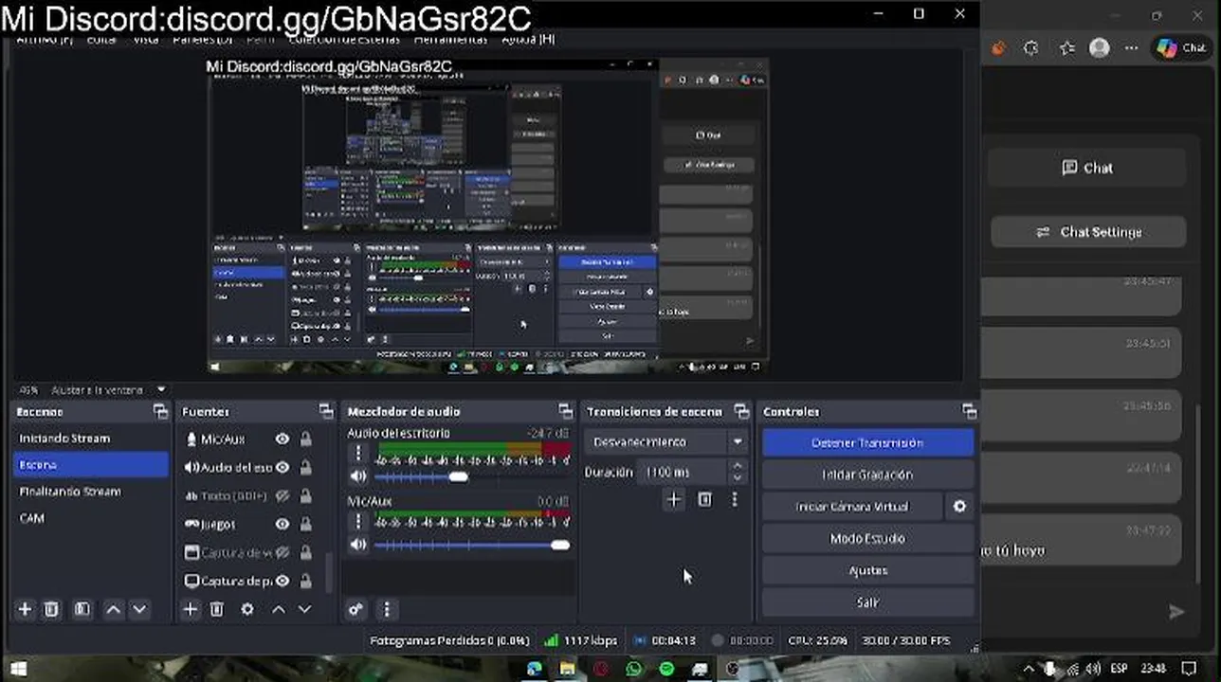The image size is (1221, 682).
Task: Click Detener Transmisión button
Action: click(x=867, y=442)
